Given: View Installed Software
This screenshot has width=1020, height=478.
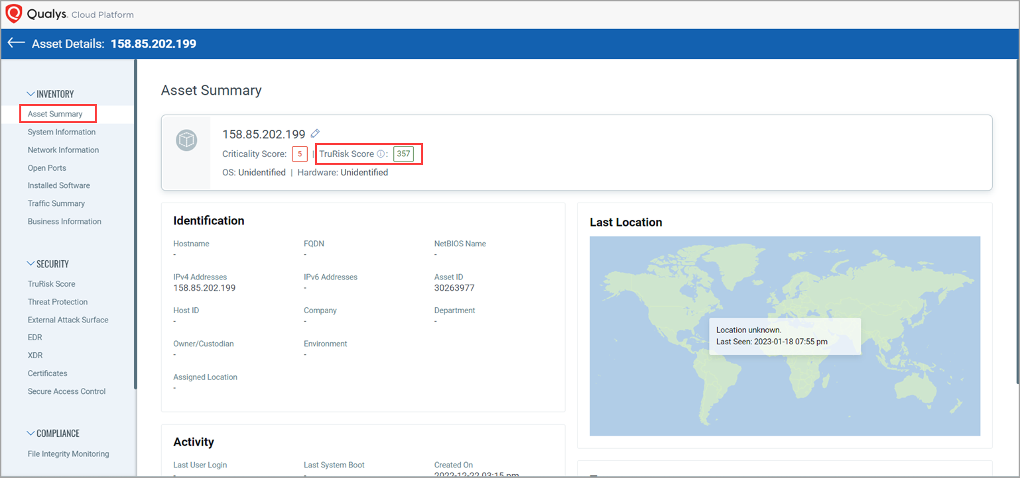Looking at the screenshot, I should point(59,186).
